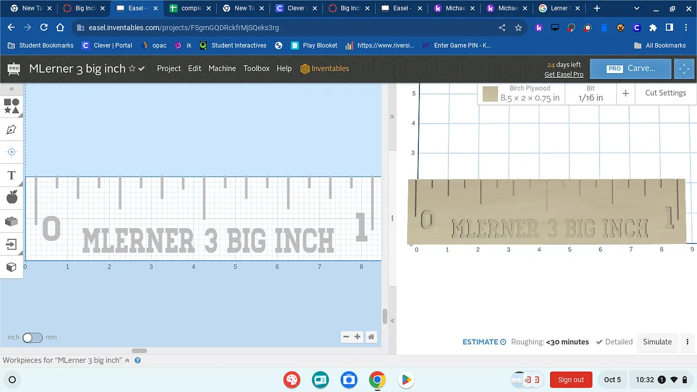Viewport: 697px width, 392px height.
Task: Toggle the Detailed preview checkmark
Action: point(599,342)
